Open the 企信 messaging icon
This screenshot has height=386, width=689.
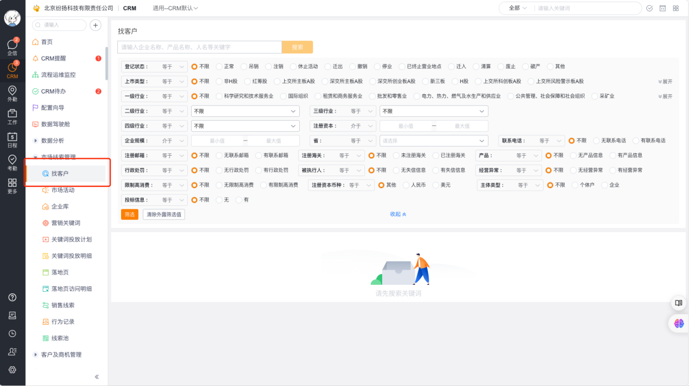click(x=12, y=47)
